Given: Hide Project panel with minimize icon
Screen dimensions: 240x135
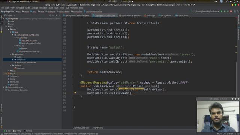Looking at the screenshot, I should pos(60,15).
